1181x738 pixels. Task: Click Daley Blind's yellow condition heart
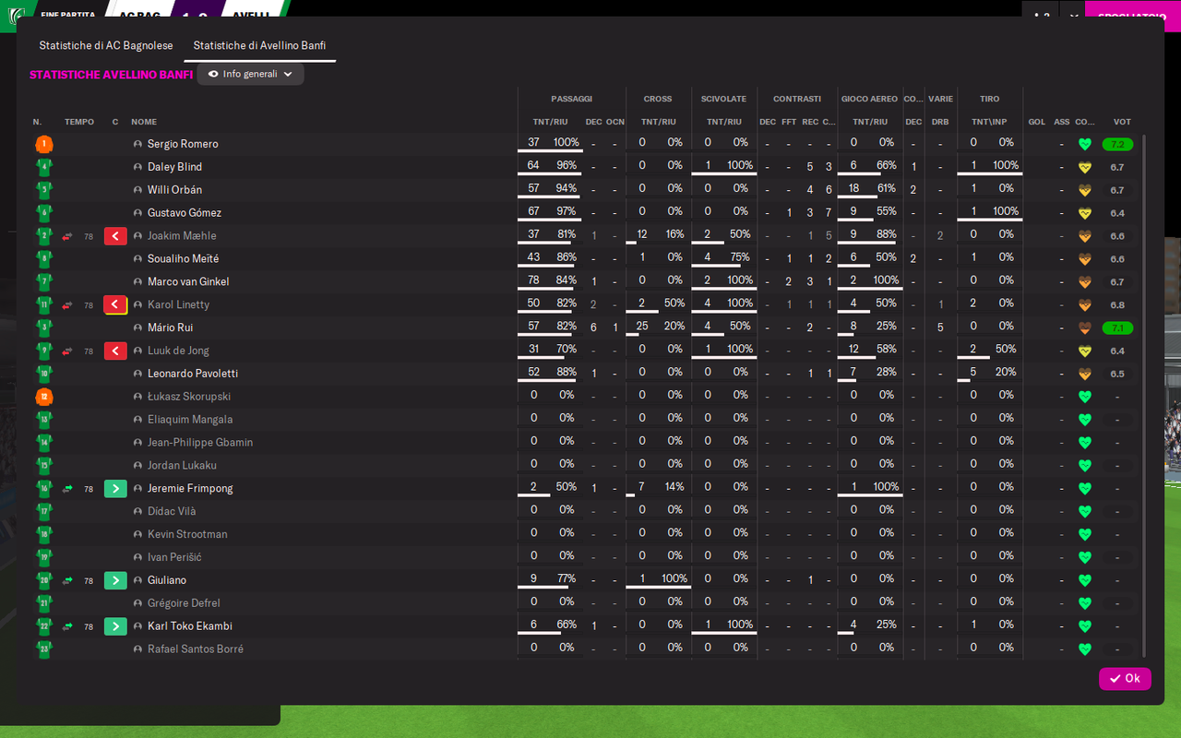(1085, 167)
